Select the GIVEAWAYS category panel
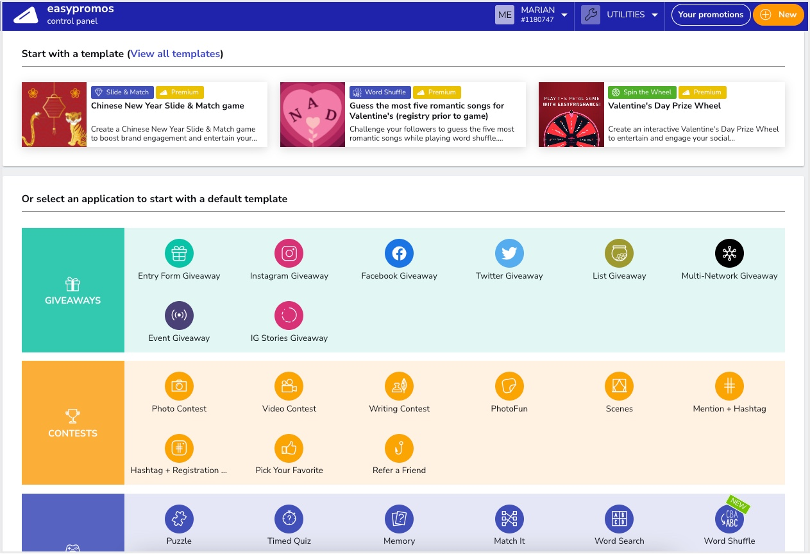Viewport: 810px width, 554px height. [73, 290]
